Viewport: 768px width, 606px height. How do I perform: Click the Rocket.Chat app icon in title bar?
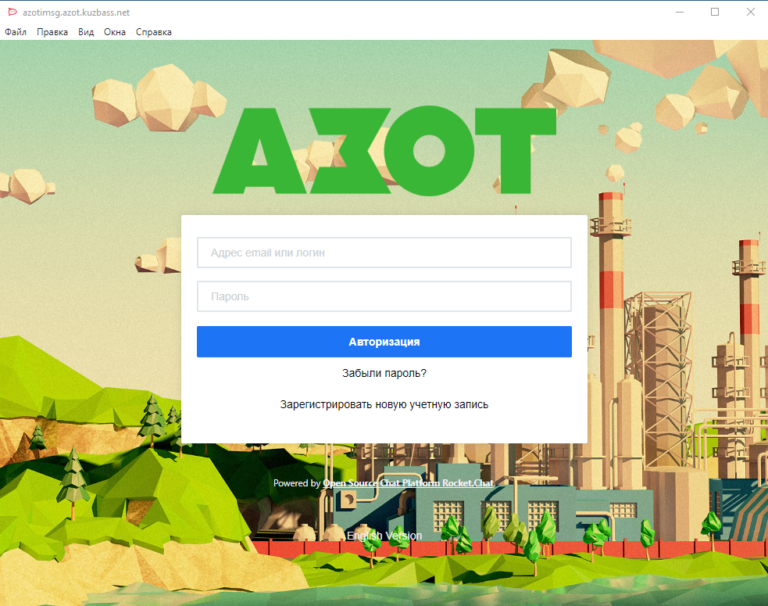13,12
